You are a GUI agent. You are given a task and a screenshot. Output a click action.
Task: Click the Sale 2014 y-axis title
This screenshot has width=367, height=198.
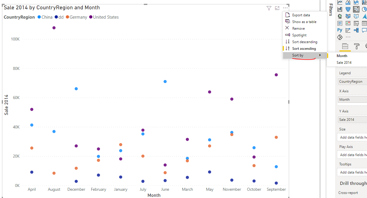pyautogui.click(x=6, y=105)
